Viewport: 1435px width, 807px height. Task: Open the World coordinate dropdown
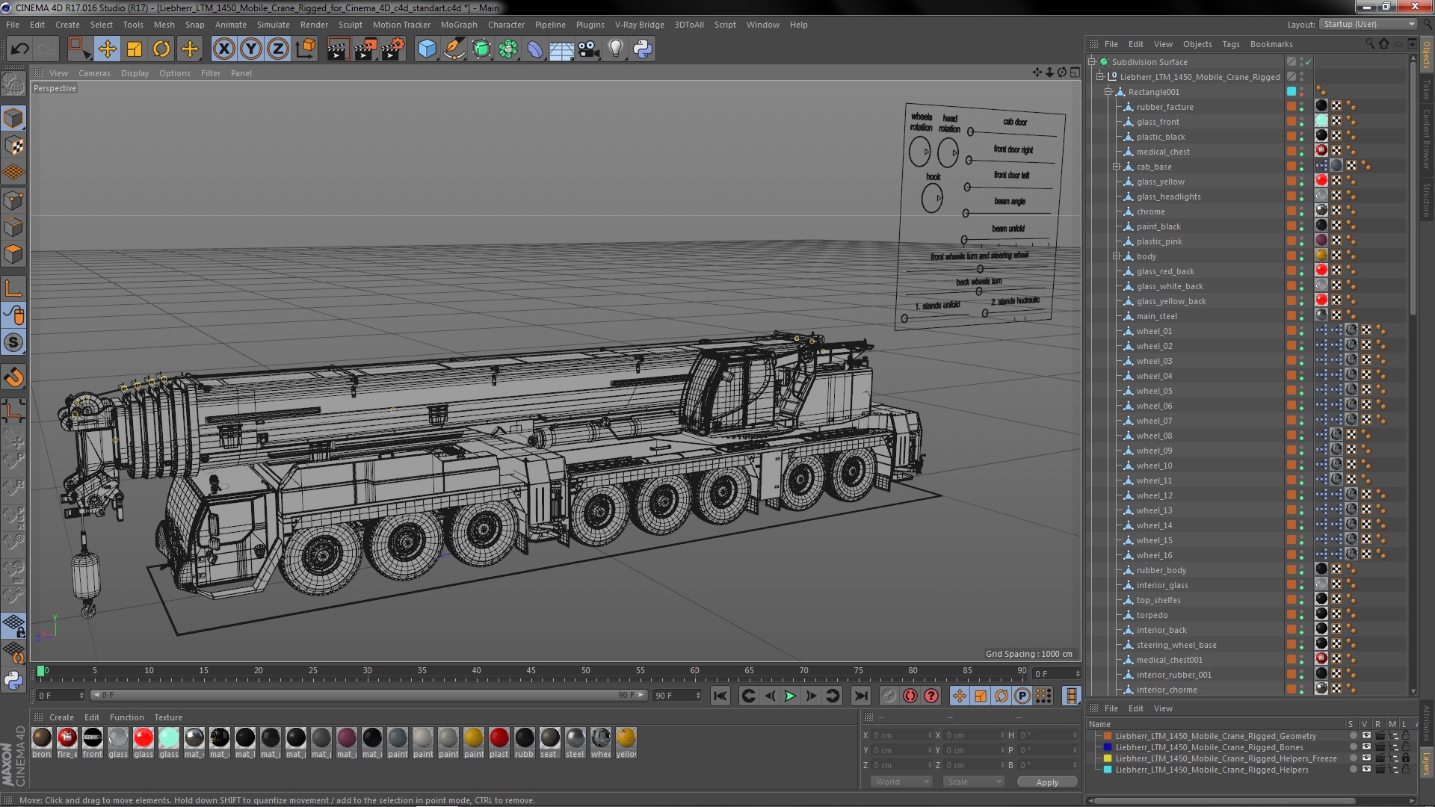(901, 782)
